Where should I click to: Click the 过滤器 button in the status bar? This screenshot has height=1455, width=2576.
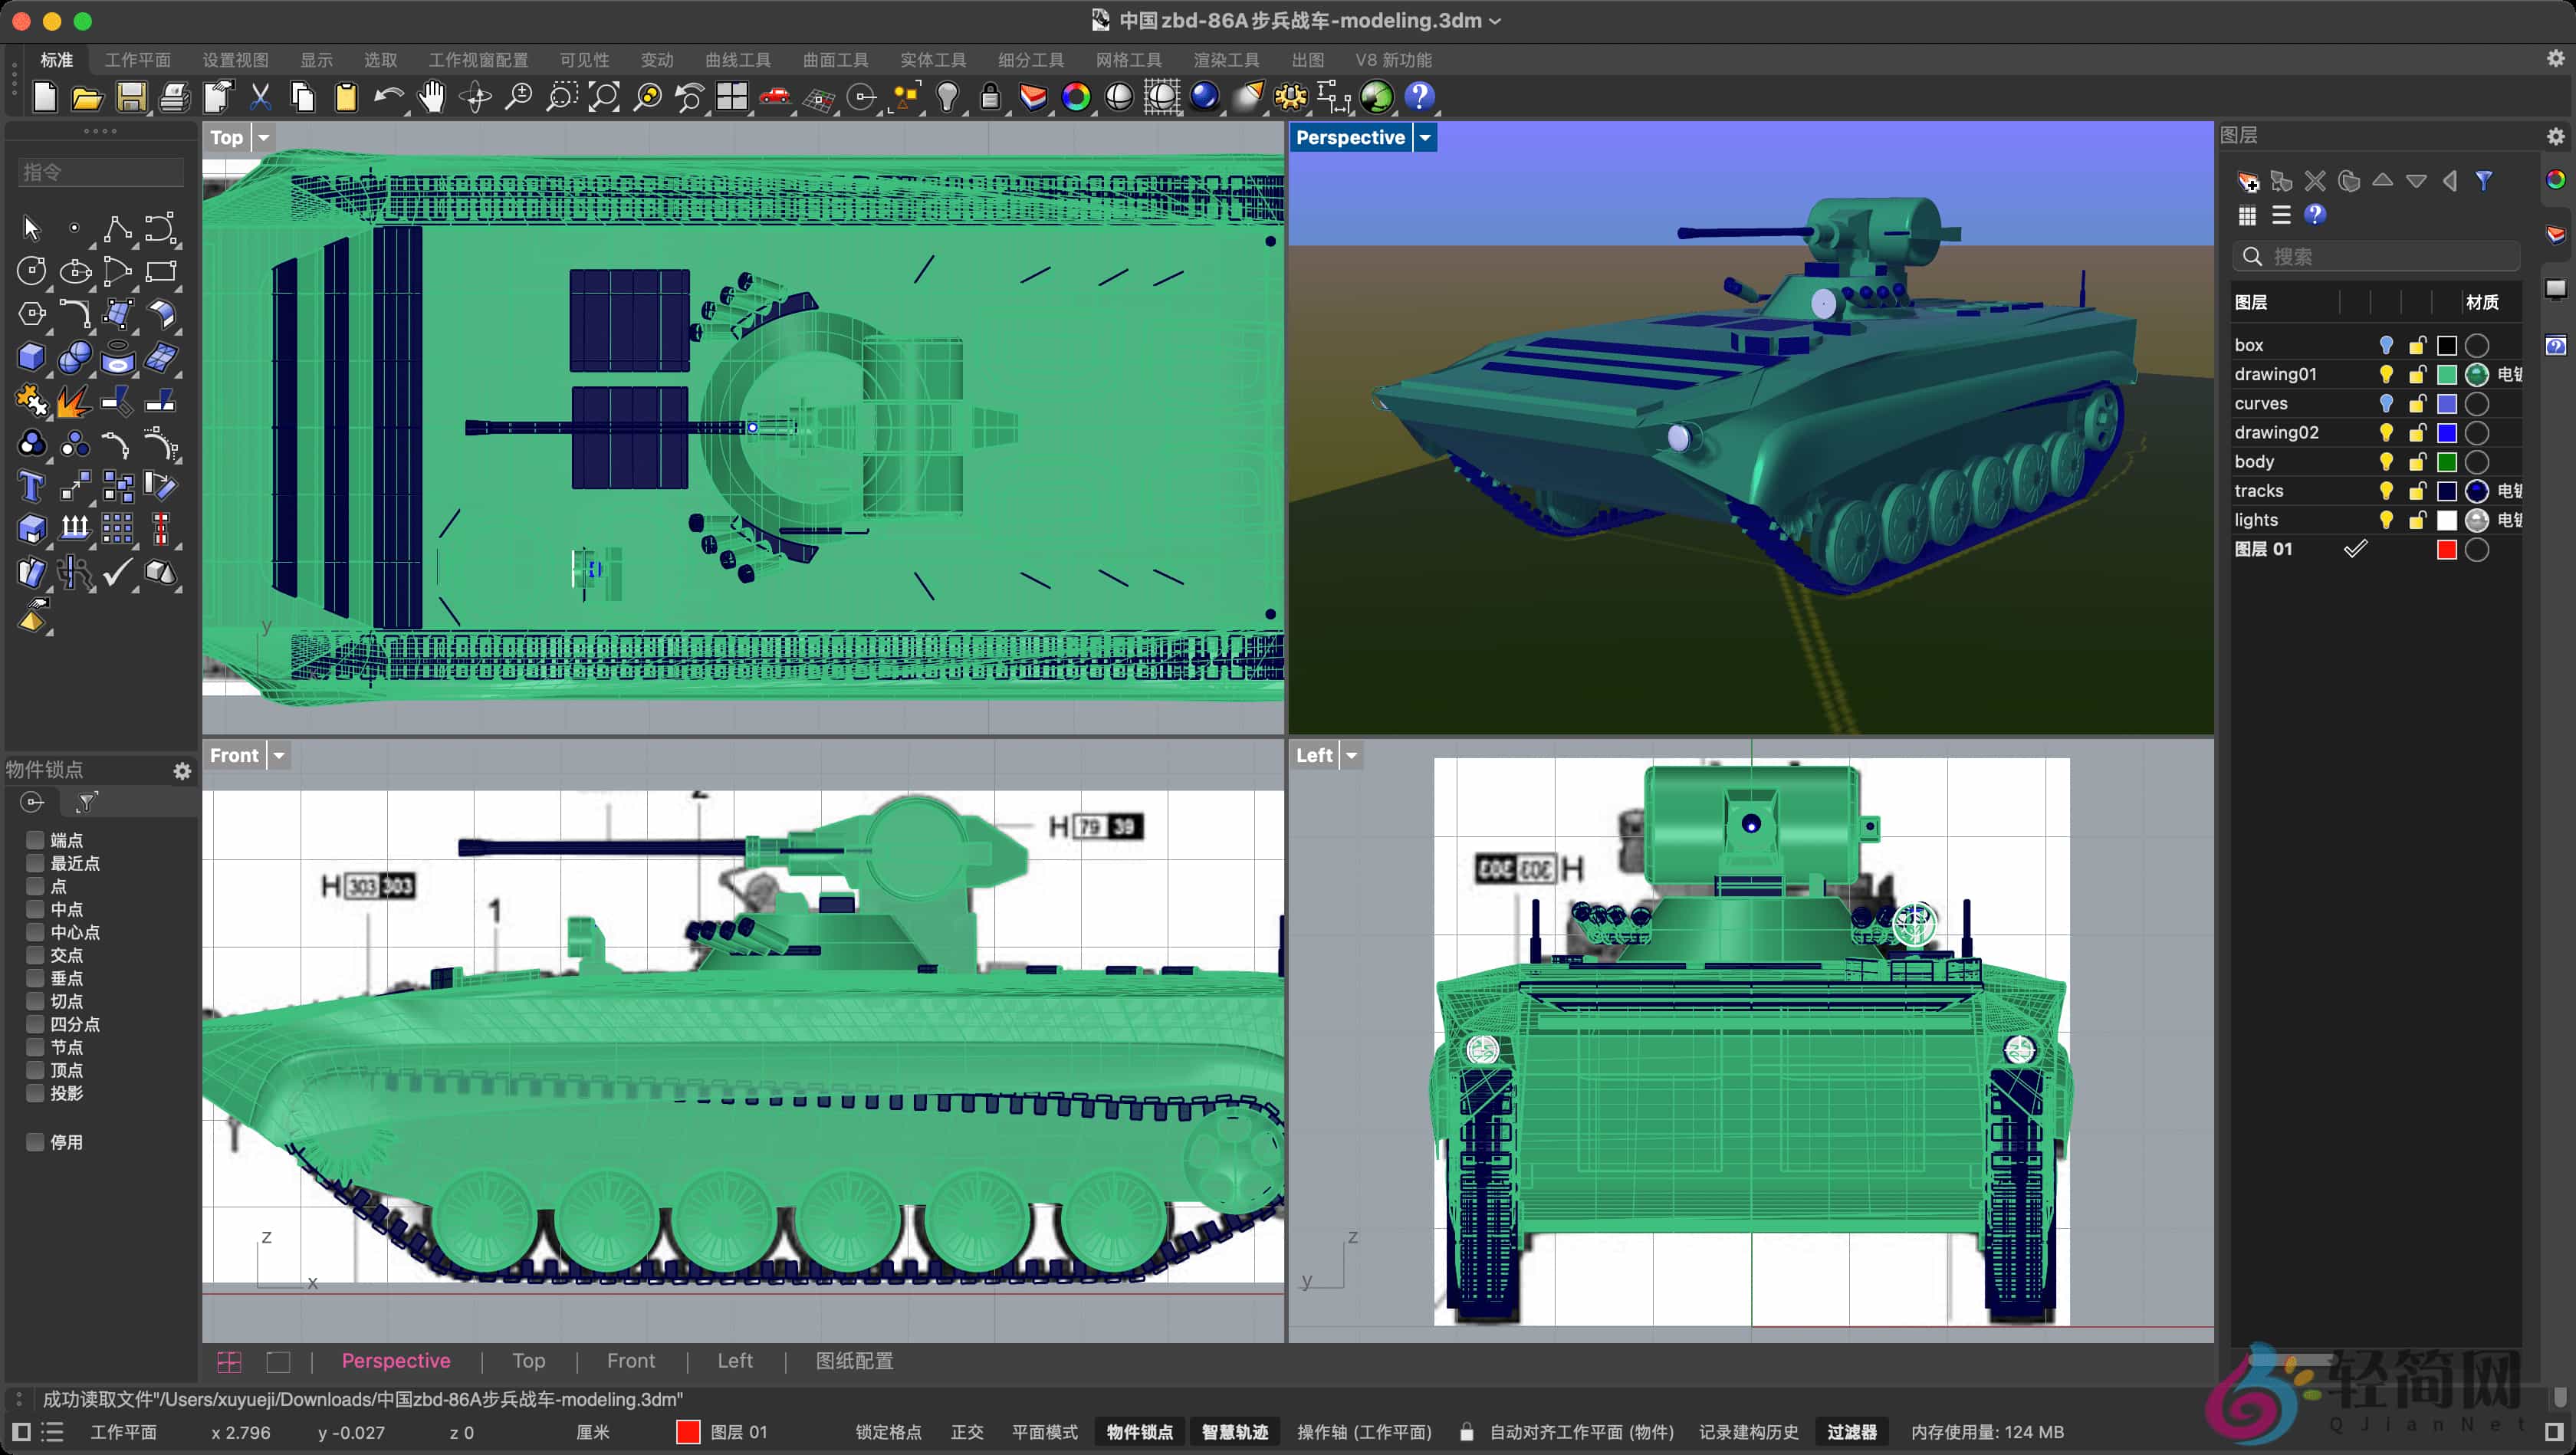pos(1852,1432)
